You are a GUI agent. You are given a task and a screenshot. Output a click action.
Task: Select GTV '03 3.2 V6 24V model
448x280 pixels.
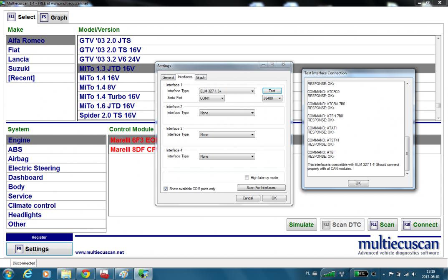(256, 59)
